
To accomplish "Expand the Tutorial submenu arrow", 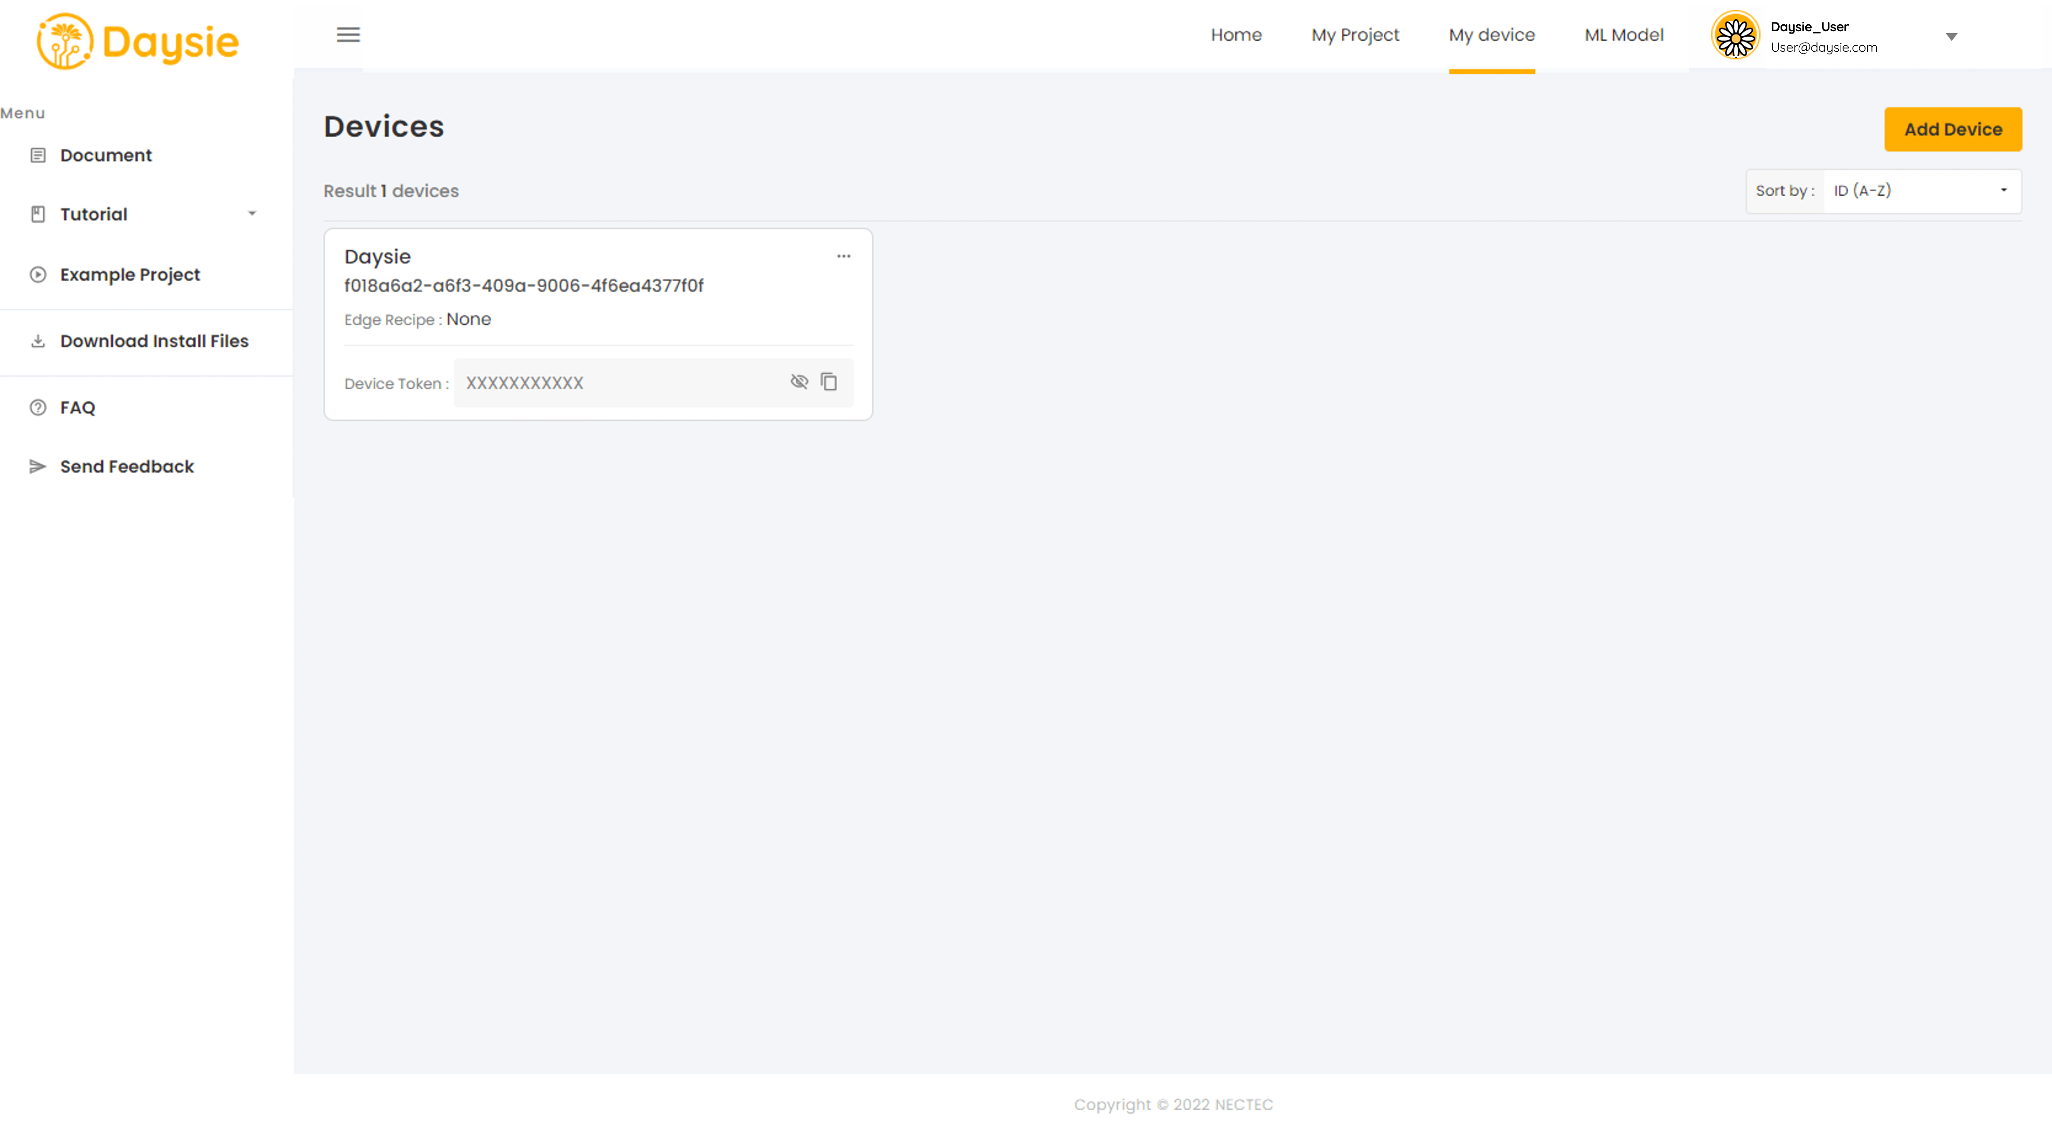I will pyautogui.click(x=252, y=214).
